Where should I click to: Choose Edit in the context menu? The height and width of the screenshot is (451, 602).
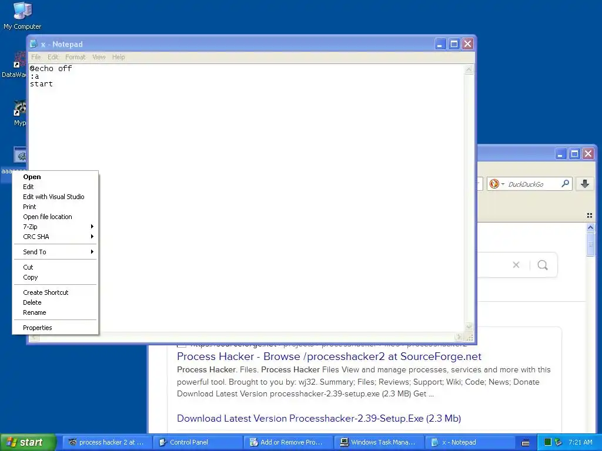click(55, 187)
